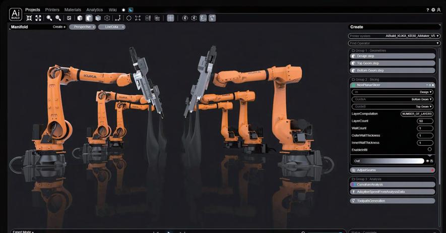Toggle the EnableInfill radio circle
Viewport: 446px width, 233px height.
pos(429,149)
